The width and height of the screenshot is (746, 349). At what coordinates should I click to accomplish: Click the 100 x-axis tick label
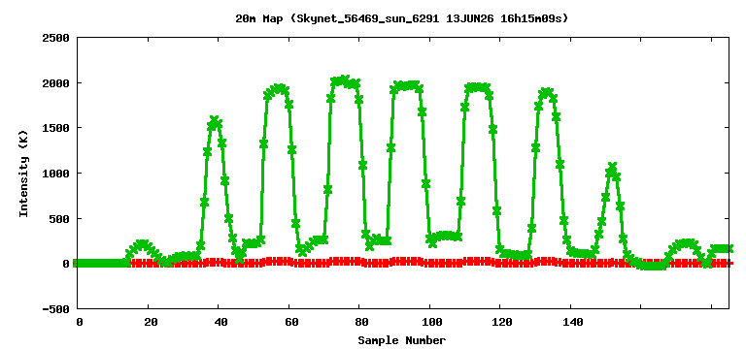pyautogui.click(x=430, y=323)
